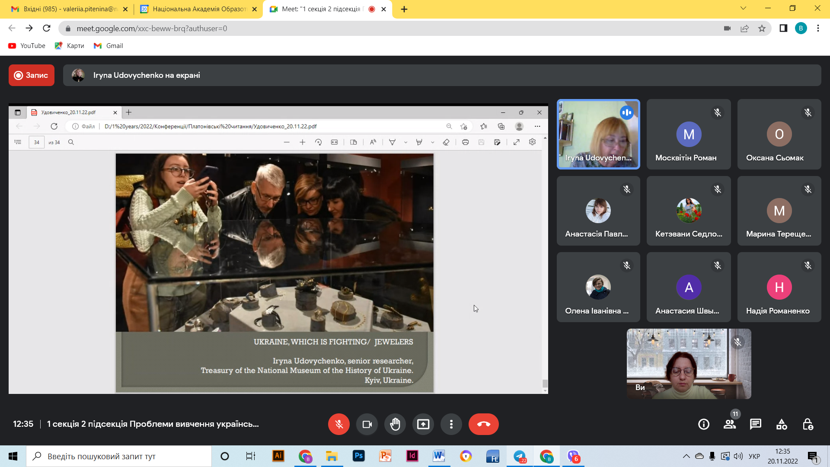Open more options menu in Meet
Screen dimensions: 830x467
[451, 424]
